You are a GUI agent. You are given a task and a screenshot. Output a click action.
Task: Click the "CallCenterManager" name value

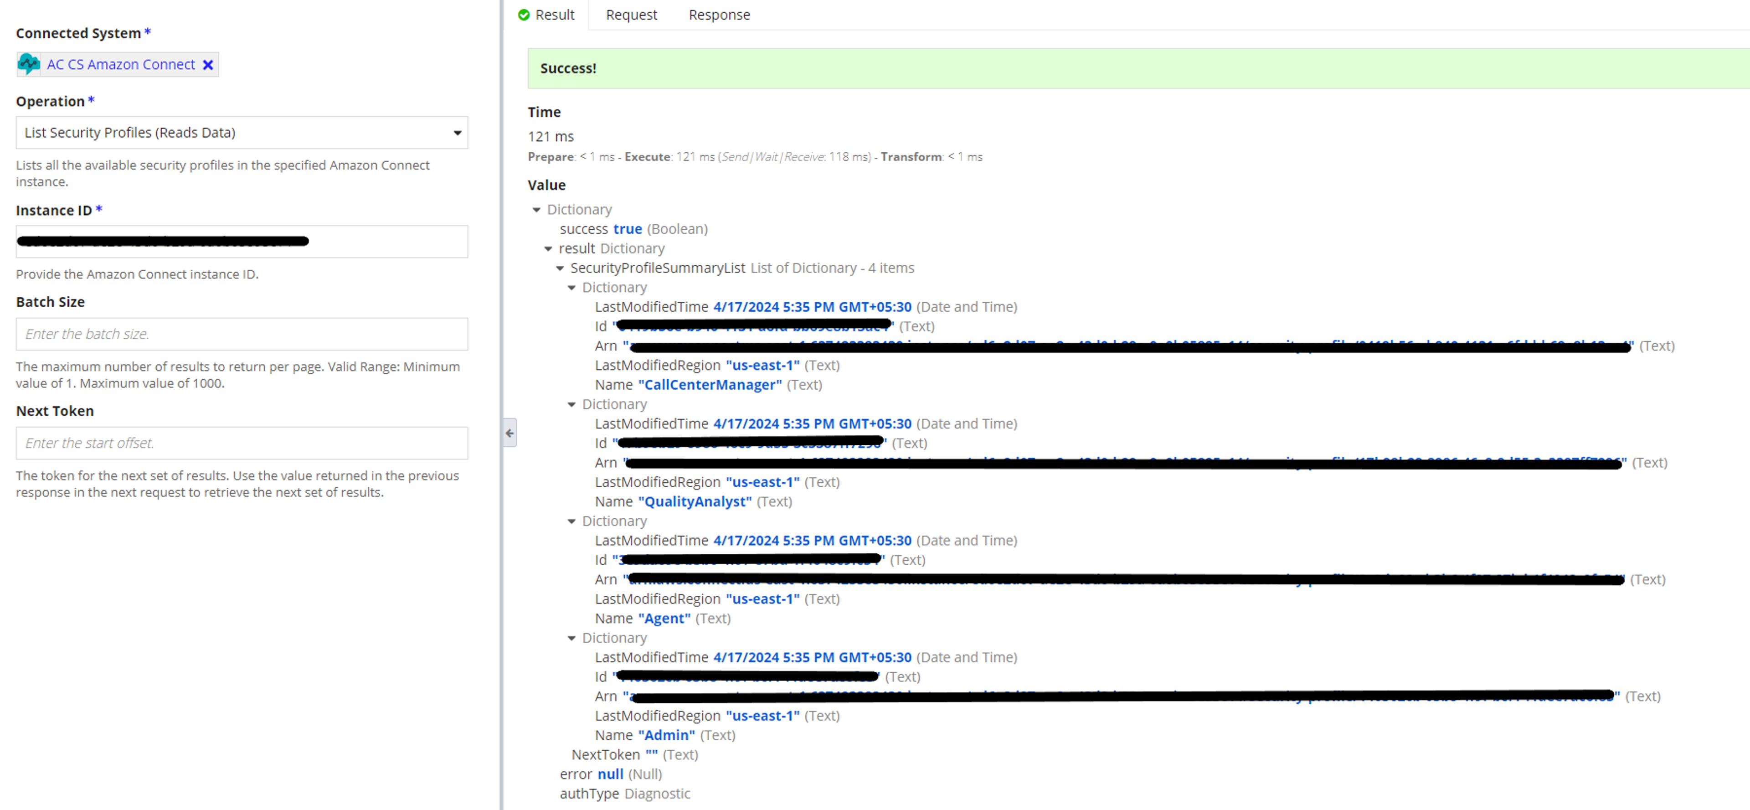(x=710, y=385)
